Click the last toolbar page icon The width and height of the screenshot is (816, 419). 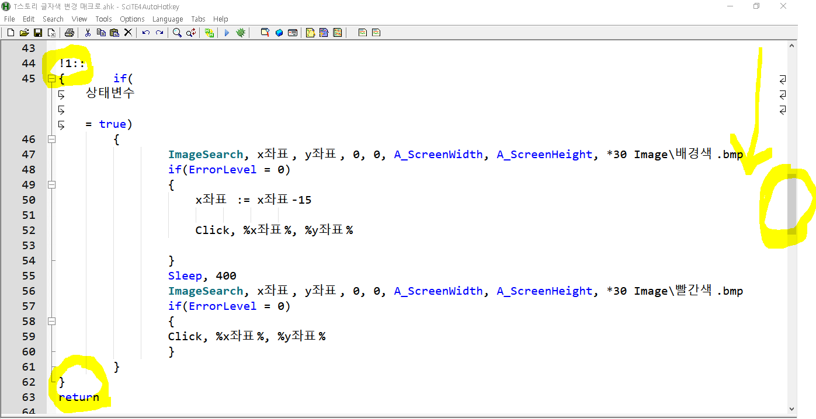(x=376, y=33)
